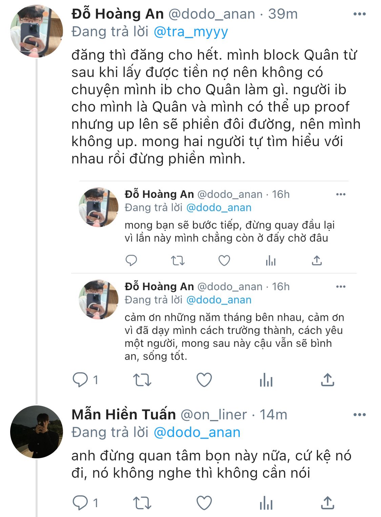The image size is (381, 517).
Task: Reply to the 'cảm ơn những năm tháng' tweet
Action: tap(81, 380)
